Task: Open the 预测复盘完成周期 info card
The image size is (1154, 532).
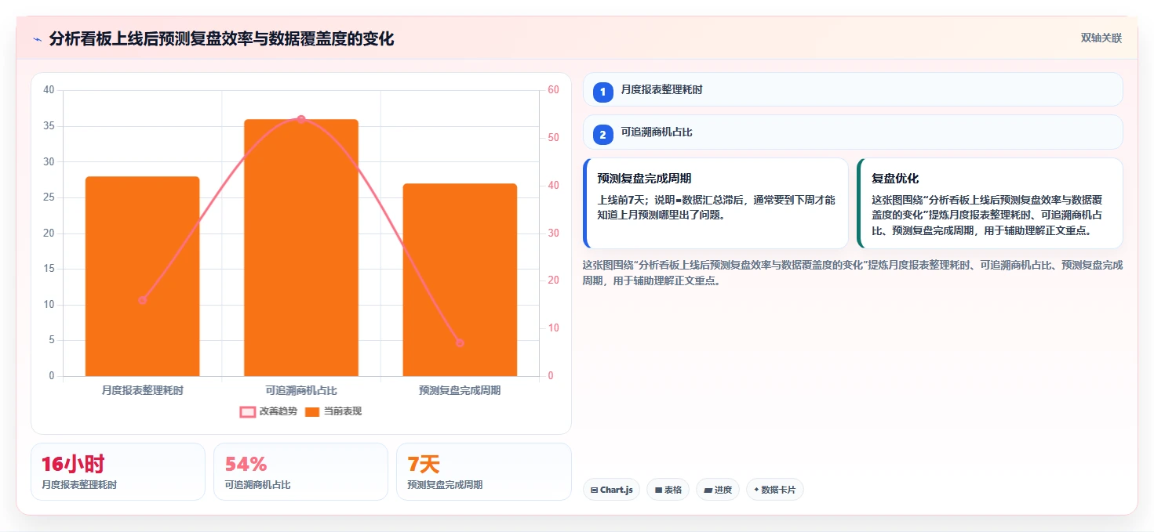Action: pos(715,203)
